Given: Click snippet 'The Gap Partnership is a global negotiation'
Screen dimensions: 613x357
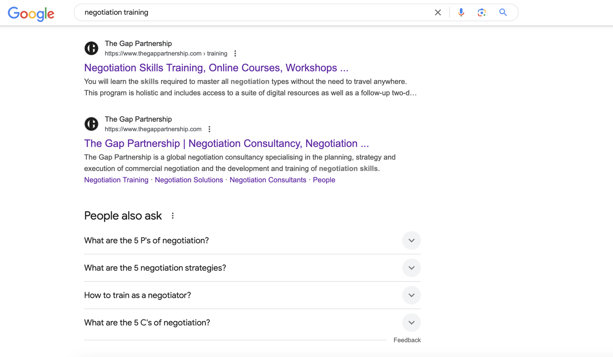Looking at the screenshot, I should (x=240, y=163).
